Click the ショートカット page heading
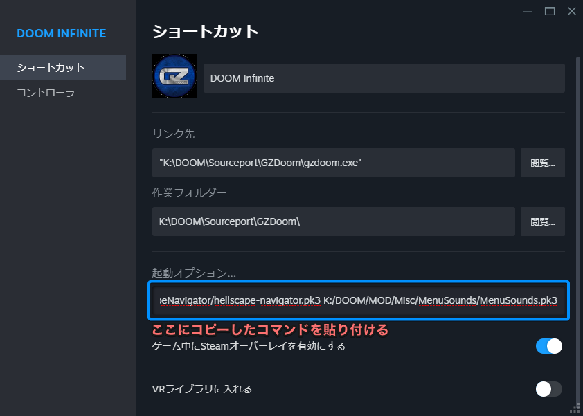The width and height of the screenshot is (583, 416). [x=205, y=32]
